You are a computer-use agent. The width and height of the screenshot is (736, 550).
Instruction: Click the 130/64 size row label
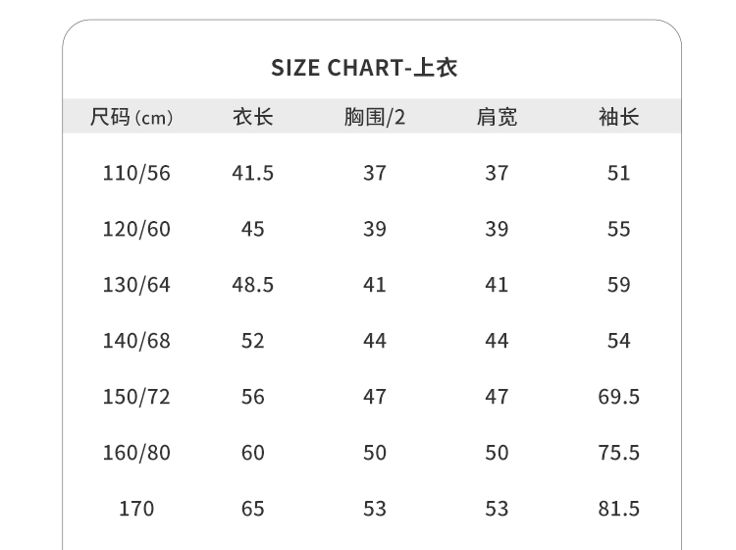point(136,286)
